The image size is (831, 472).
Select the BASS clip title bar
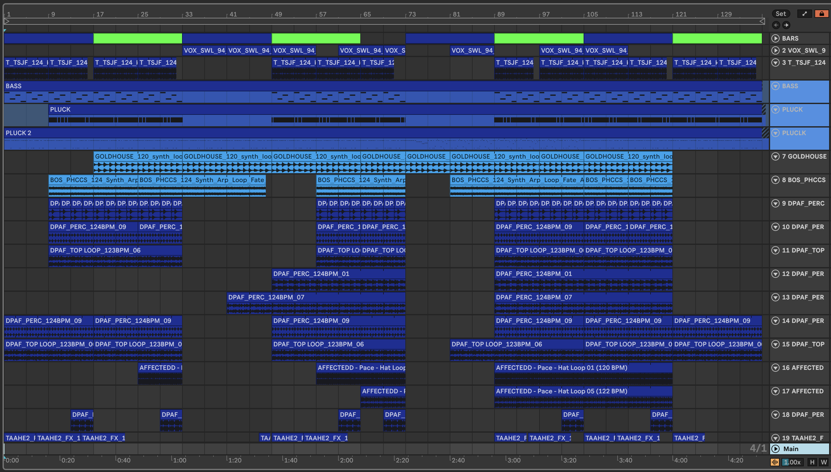pos(383,86)
